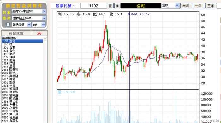Select 1789 神隆 in the stock list
Screen dimensions: 221x123
[x=22, y=57]
